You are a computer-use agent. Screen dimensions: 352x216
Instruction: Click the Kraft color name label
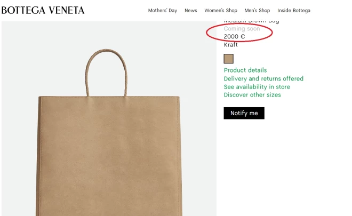click(231, 45)
